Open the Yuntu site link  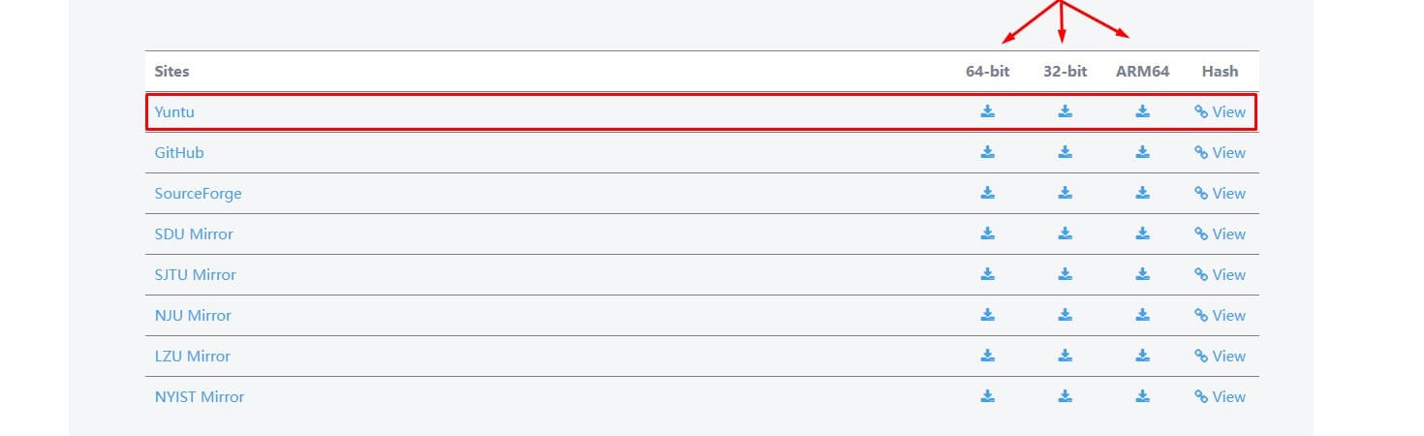(174, 111)
